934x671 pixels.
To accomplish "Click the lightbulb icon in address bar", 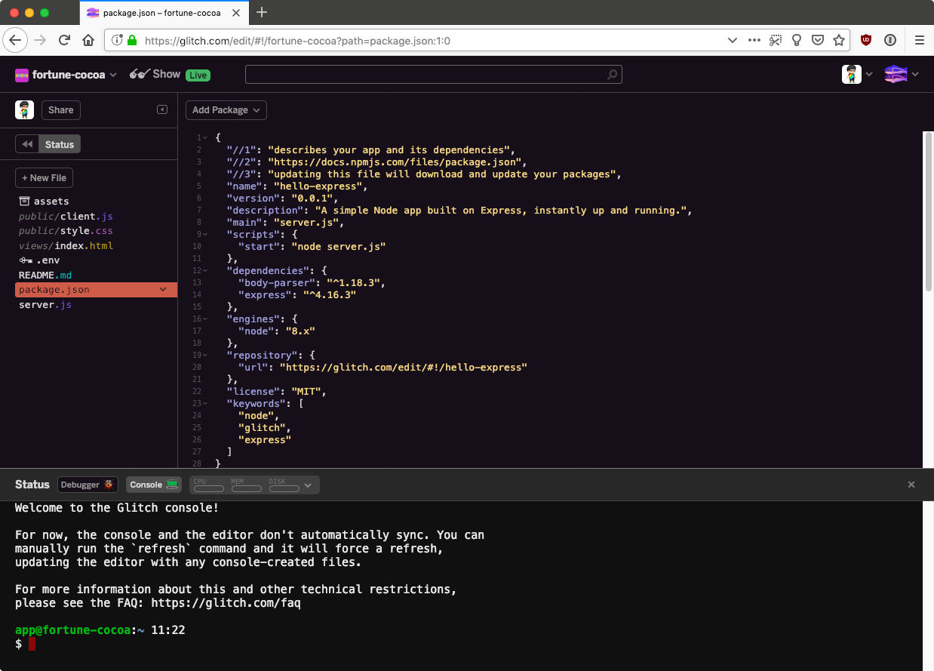I will click(x=797, y=40).
